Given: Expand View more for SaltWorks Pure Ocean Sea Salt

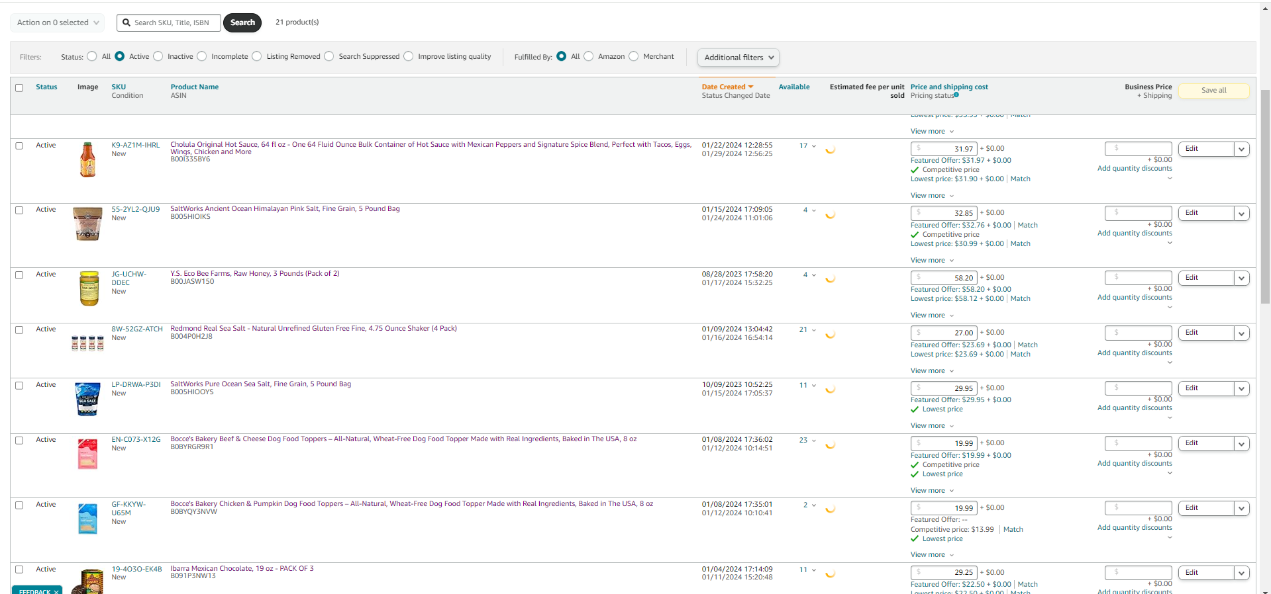Looking at the screenshot, I should pos(932,426).
